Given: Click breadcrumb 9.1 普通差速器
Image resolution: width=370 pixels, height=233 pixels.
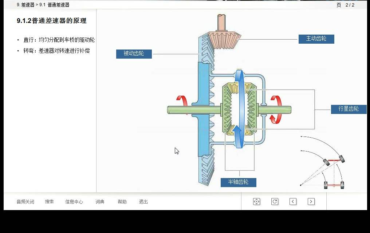Looking at the screenshot, I should pyautogui.click(x=54, y=5).
